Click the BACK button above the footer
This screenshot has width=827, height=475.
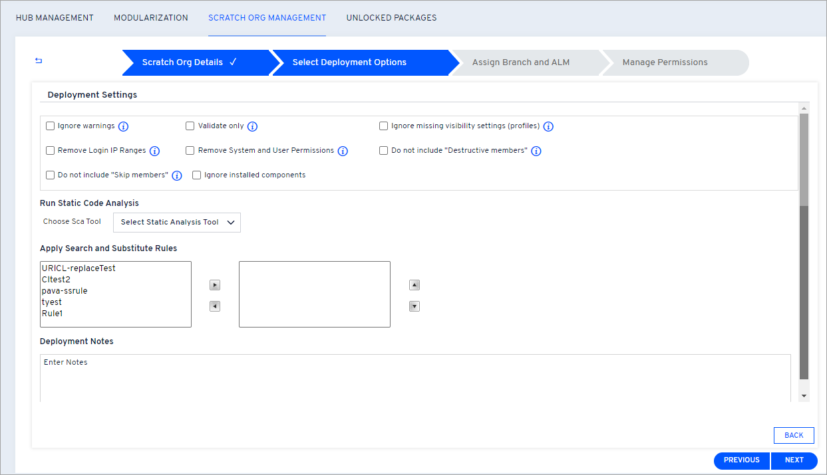click(x=793, y=435)
